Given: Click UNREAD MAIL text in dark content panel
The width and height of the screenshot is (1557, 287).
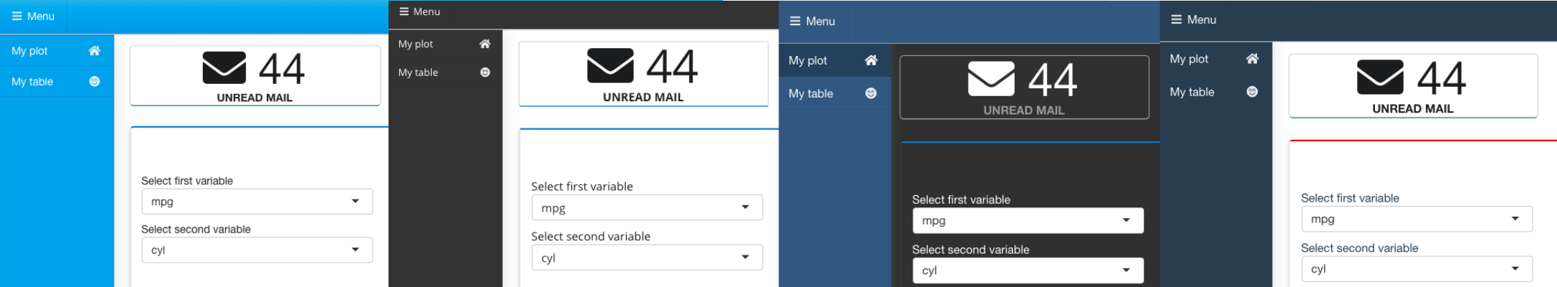Looking at the screenshot, I should pos(1024,110).
